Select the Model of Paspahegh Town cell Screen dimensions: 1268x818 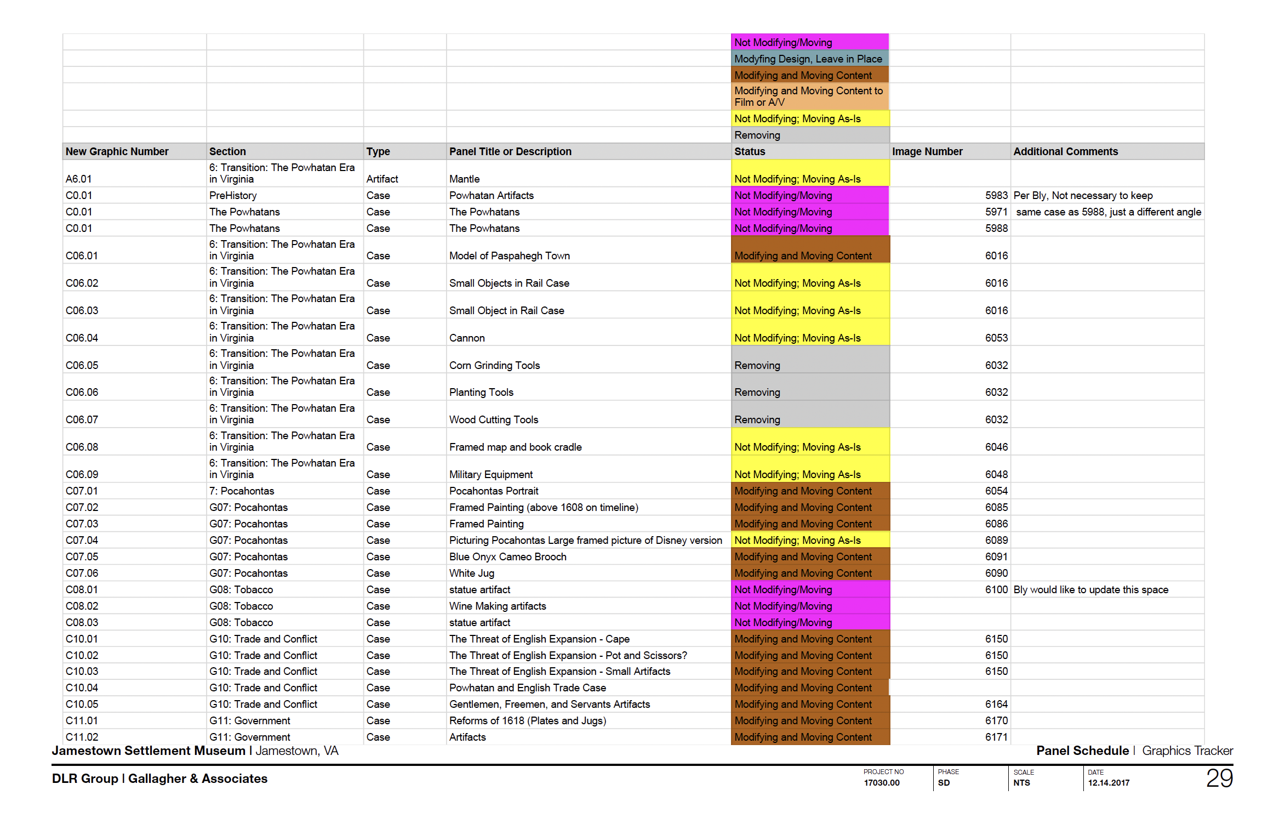point(509,255)
